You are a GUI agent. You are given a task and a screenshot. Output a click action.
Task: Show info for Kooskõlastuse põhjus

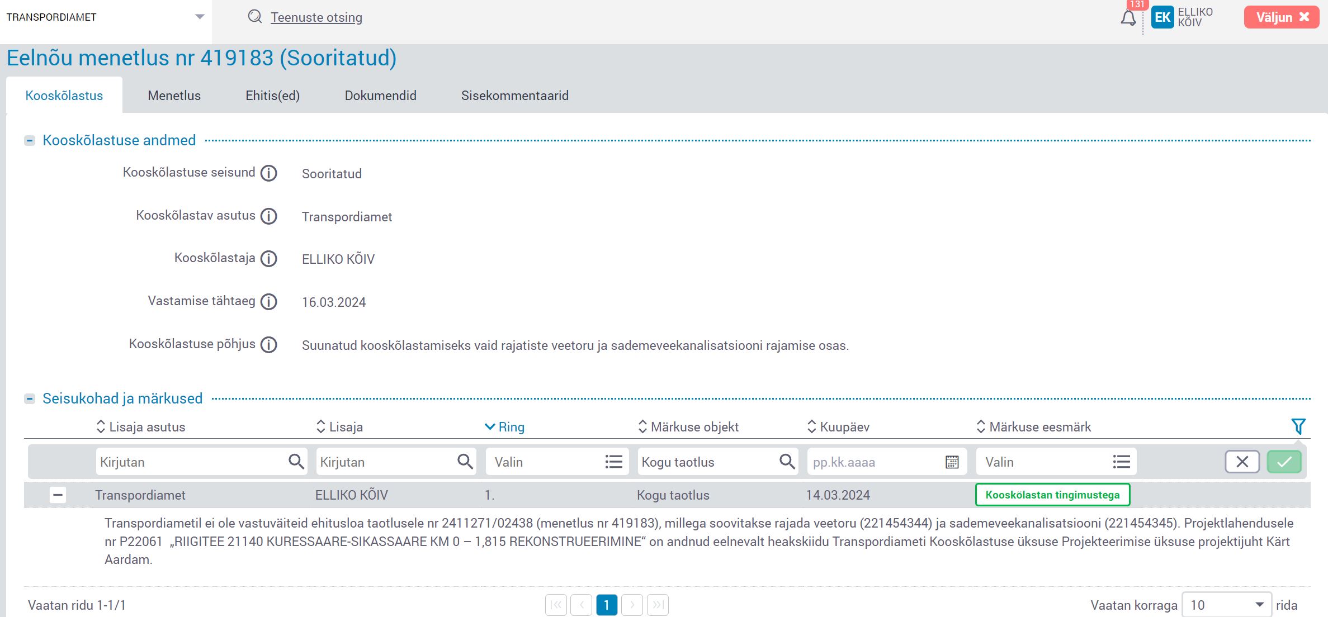[x=269, y=345]
